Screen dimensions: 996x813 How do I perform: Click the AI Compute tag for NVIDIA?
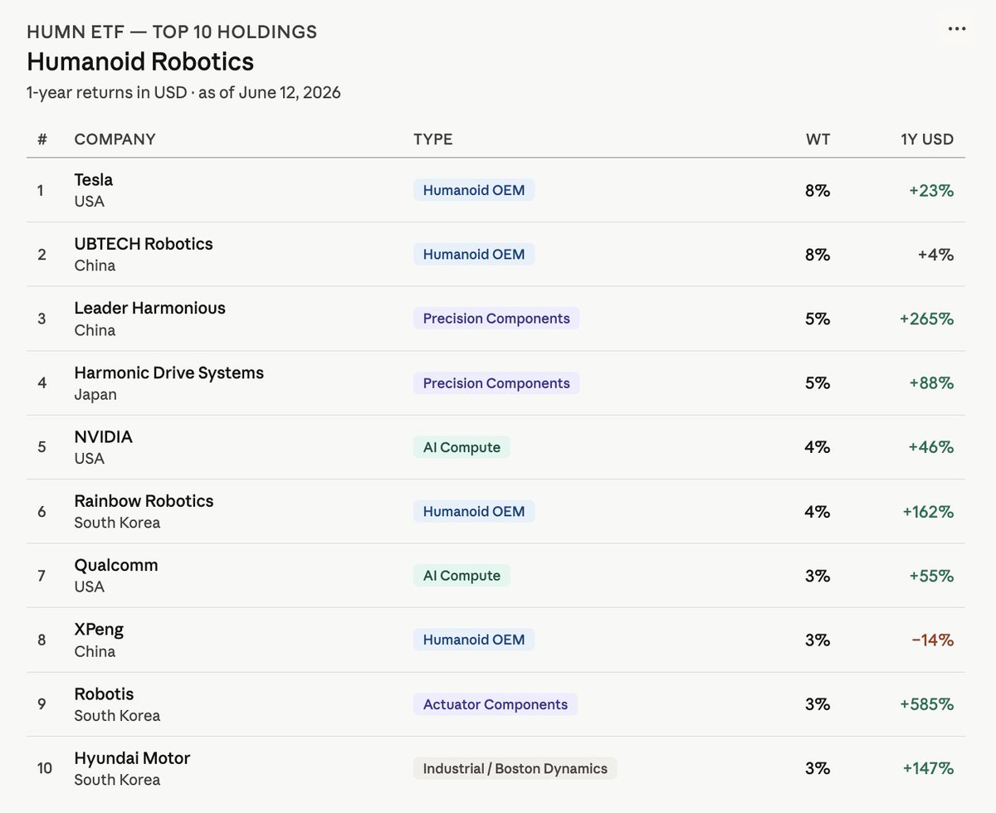[461, 447]
